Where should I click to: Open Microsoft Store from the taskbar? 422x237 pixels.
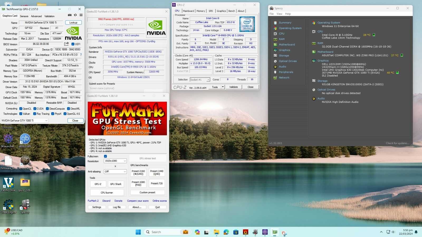(236, 232)
